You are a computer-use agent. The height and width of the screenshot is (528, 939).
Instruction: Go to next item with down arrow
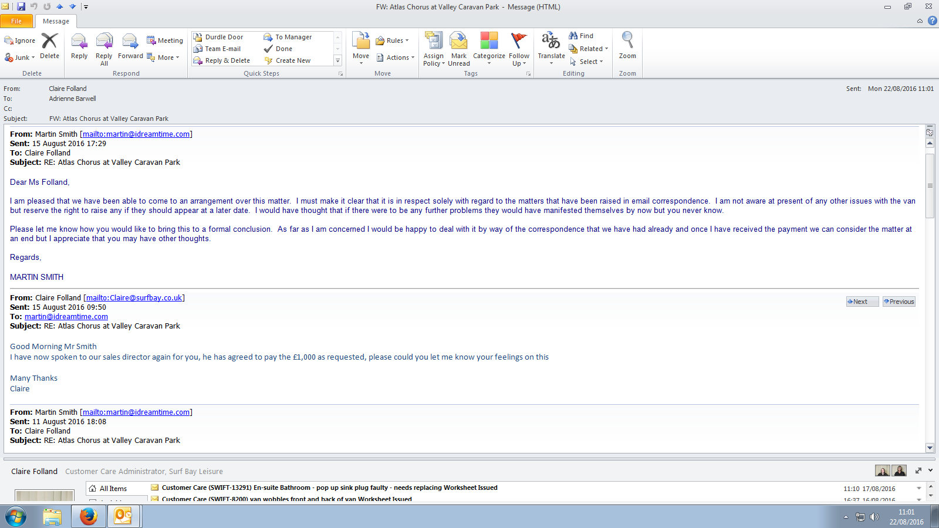pyautogui.click(x=73, y=6)
